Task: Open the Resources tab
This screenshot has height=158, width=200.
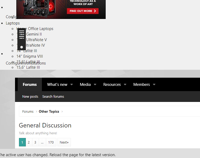Action: pyautogui.click(x=112, y=85)
